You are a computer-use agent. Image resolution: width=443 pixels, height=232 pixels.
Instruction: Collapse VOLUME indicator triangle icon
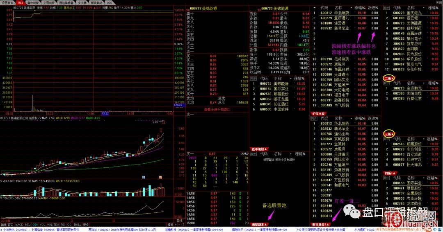tap(1, 180)
